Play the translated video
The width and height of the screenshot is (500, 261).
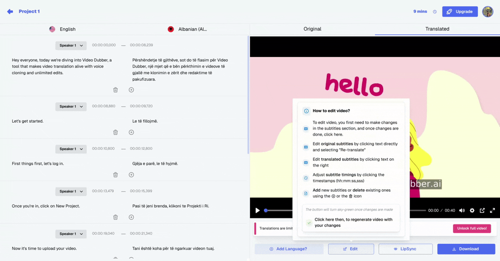257,211
